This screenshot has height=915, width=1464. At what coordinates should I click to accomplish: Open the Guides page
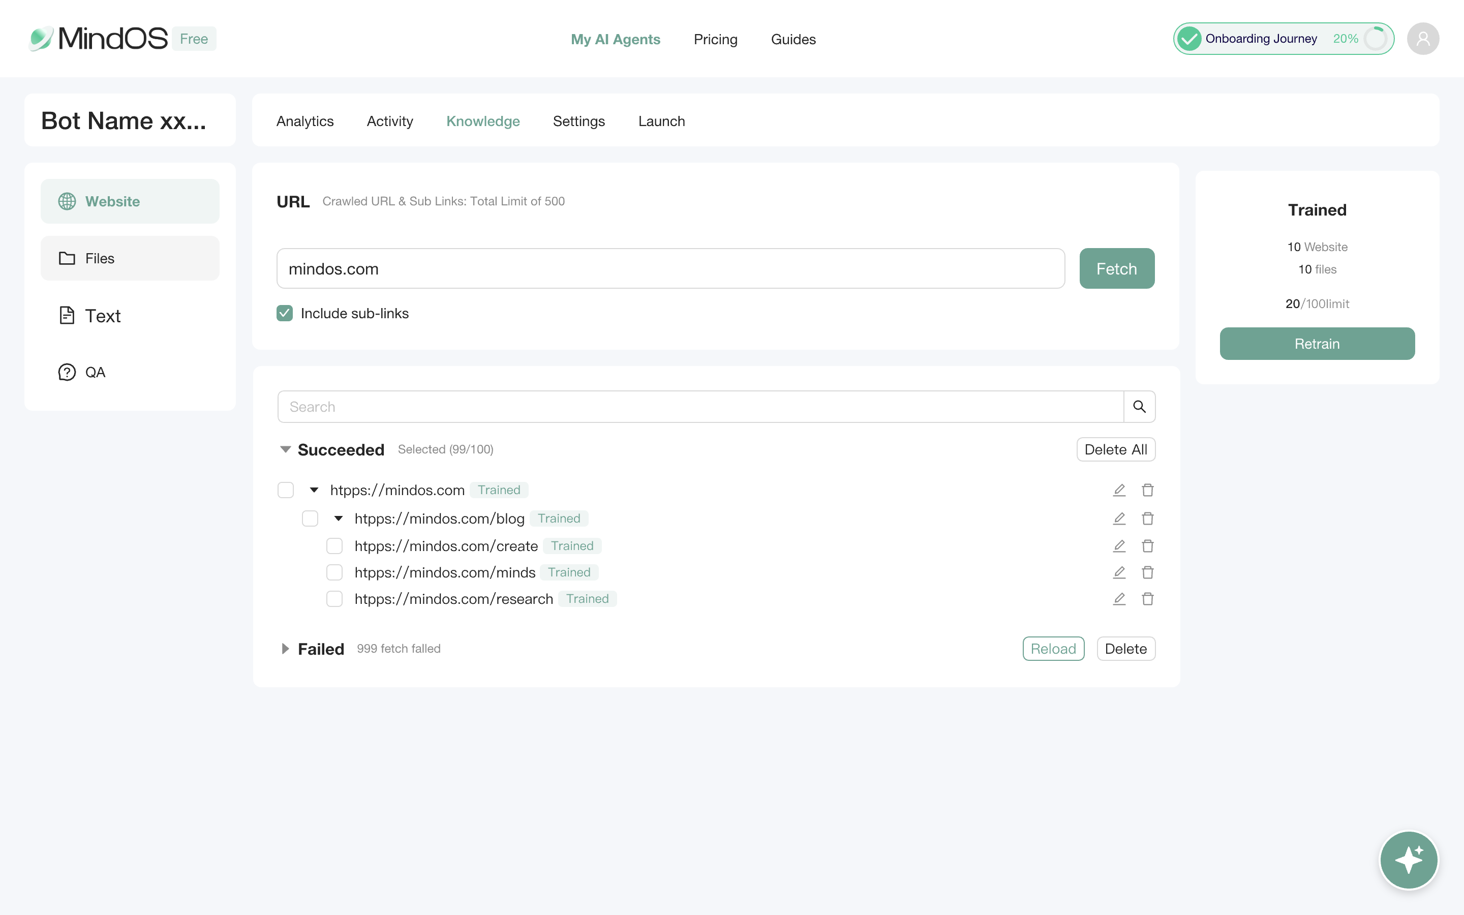coord(793,39)
